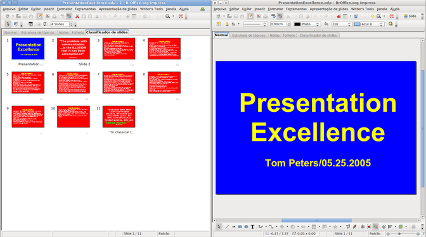This screenshot has width=426, height=237.
Task: Click the Slide button in right toolbar
Action: [x=410, y=16]
